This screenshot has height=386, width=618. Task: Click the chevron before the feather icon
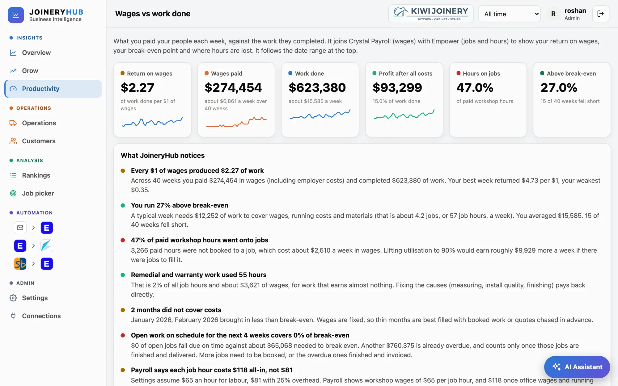33,246
